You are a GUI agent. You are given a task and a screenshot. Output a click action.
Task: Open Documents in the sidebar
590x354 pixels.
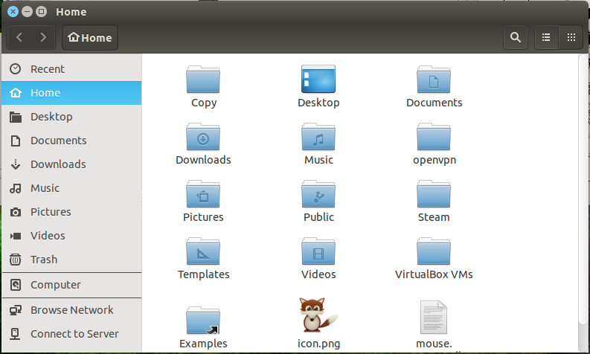[71, 141]
